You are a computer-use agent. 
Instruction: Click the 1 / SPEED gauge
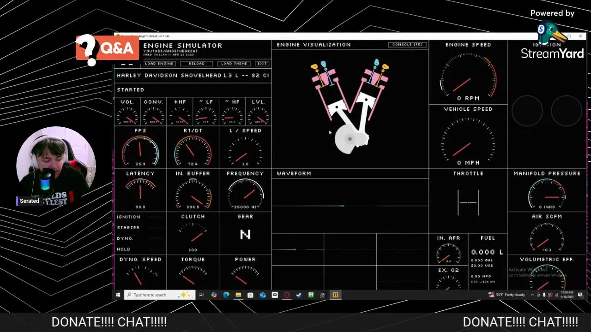pyautogui.click(x=245, y=151)
